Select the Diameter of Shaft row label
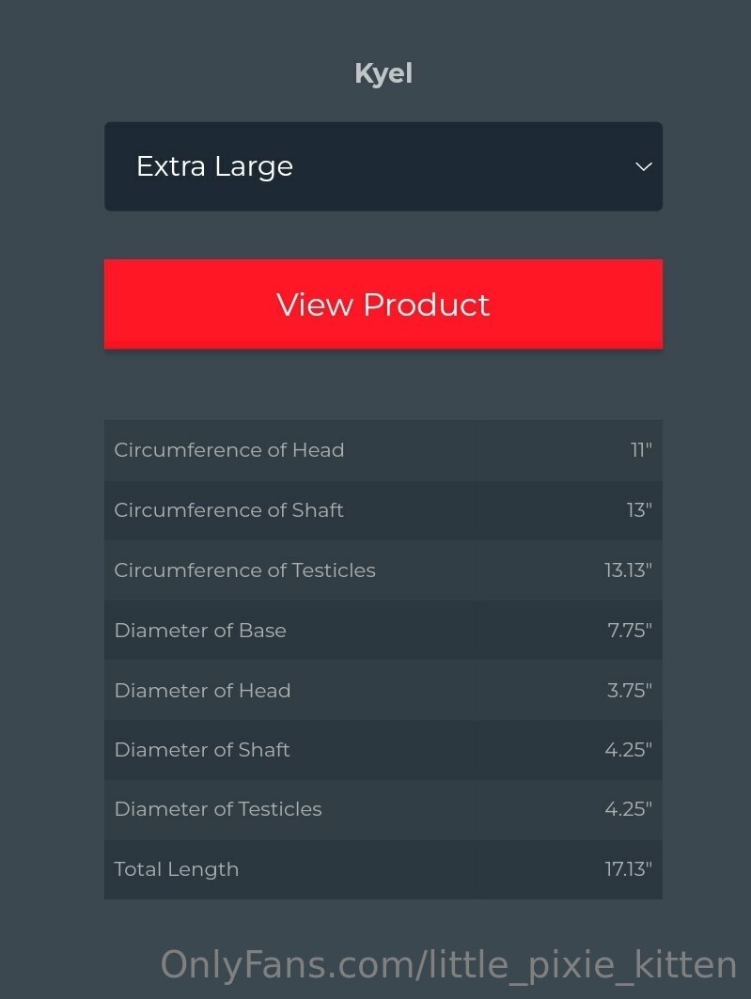 [x=202, y=749]
